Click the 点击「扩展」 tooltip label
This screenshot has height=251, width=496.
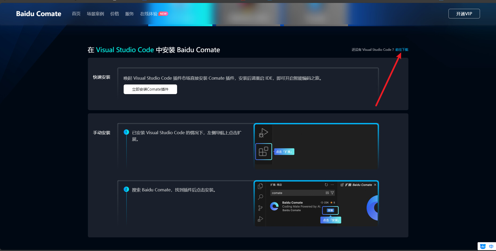pyautogui.click(x=284, y=152)
